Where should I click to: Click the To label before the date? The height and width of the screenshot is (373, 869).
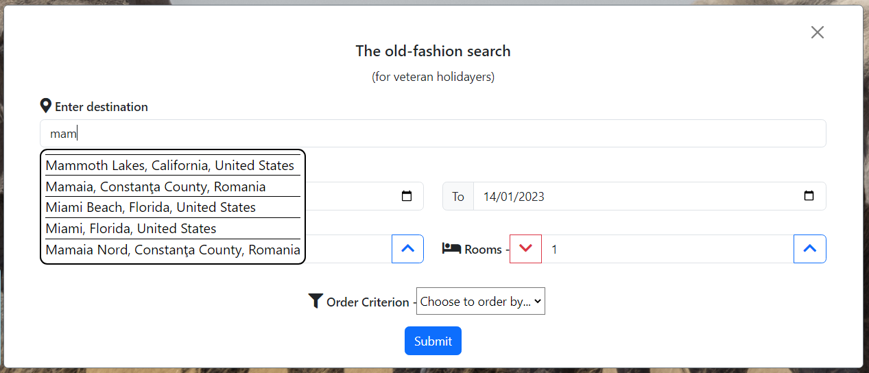pyautogui.click(x=458, y=197)
